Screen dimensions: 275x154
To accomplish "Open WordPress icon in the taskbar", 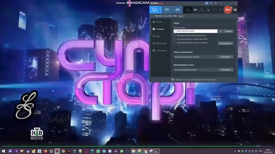I will [104, 151].
